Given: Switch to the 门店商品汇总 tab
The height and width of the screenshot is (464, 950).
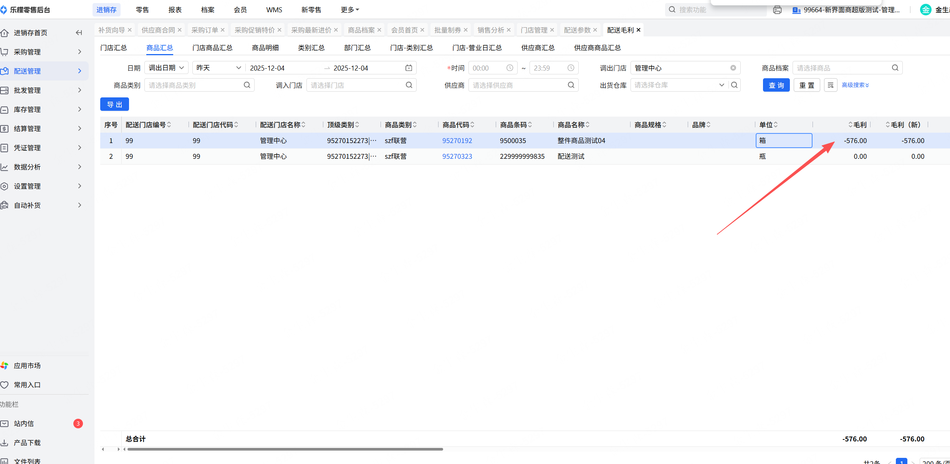Looking at the screenshot, I should point(212,48).
